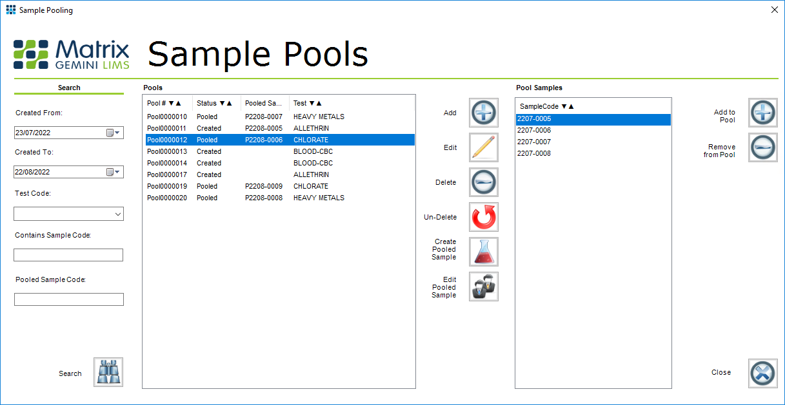Screen dimensions: 785x405
Task: Open Edit Pooled Sample via the people icon
Action: [x=483, y=287]
